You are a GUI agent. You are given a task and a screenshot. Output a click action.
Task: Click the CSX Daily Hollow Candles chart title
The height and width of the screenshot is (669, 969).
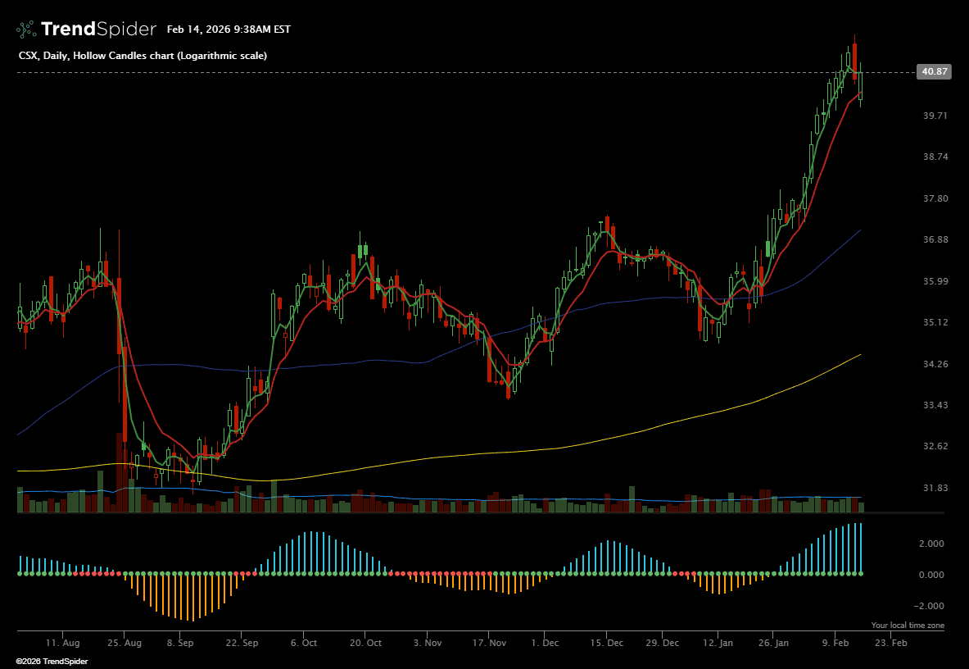coord(143,56)
